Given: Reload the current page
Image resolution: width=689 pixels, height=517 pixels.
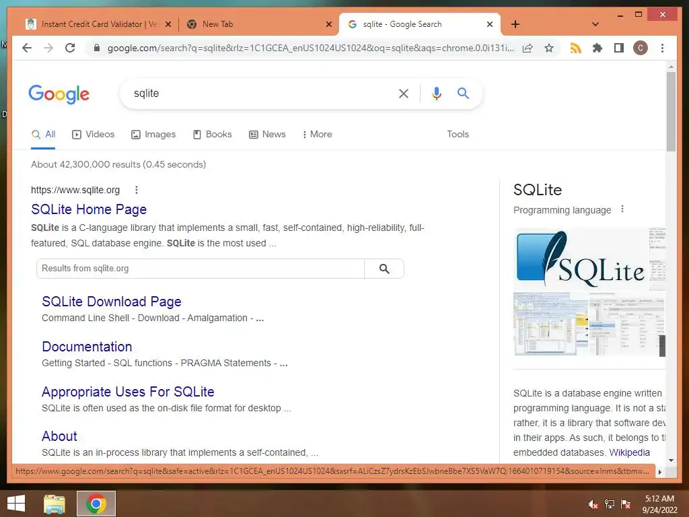Looking at the screenshot, I should point(70,48).
